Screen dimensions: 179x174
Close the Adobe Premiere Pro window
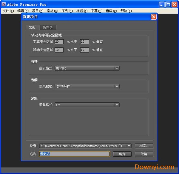click(175, 4)
